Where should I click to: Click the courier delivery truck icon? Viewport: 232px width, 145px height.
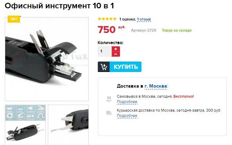coord(109,113)
